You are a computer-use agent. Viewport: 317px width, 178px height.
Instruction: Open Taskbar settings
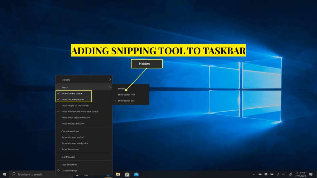pos(84,171)
